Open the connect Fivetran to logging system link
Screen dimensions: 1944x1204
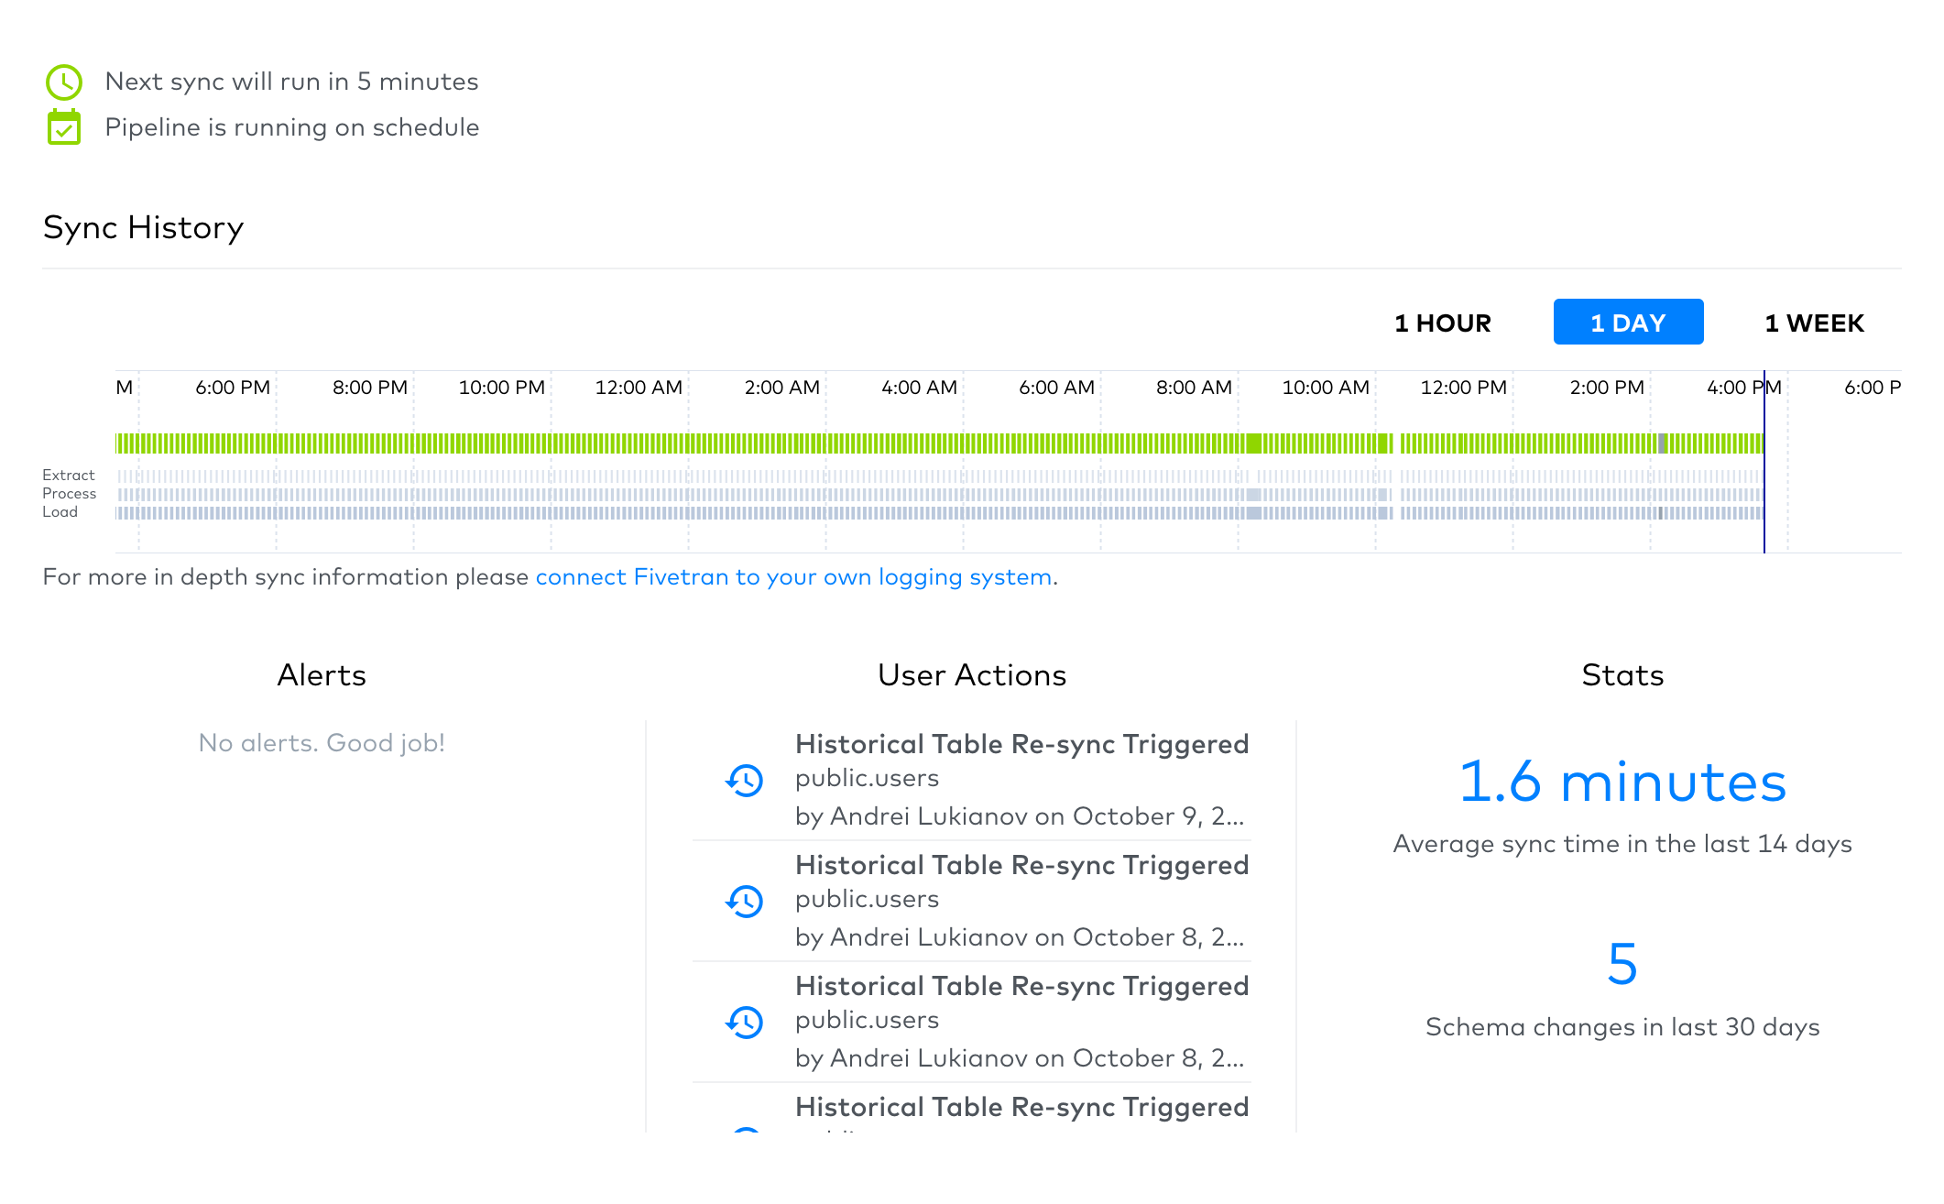pyautogui.click(x=793, y=577)
